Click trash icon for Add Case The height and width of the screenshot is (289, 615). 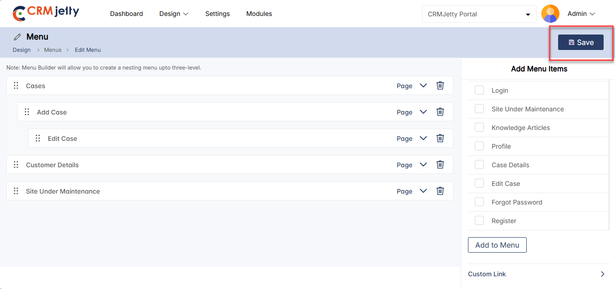click(x=440, y=112)
